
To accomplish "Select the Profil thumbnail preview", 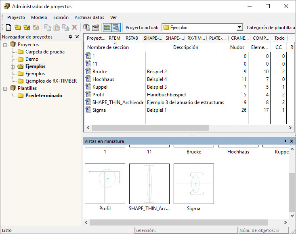I will pyautogui.click(x=105, y=184).
